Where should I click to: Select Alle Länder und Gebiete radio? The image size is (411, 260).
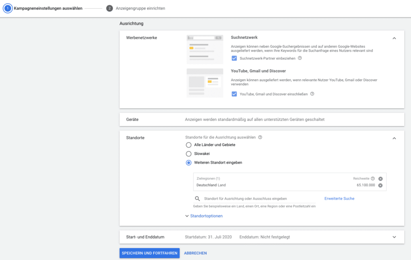click(189, 145)
